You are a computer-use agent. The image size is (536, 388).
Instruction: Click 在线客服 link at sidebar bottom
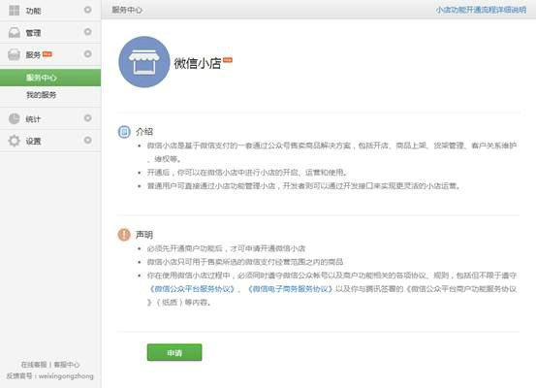click(x=34, y=365)
